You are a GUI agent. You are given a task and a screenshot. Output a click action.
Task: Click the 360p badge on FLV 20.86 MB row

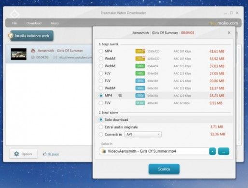point(140,81)
